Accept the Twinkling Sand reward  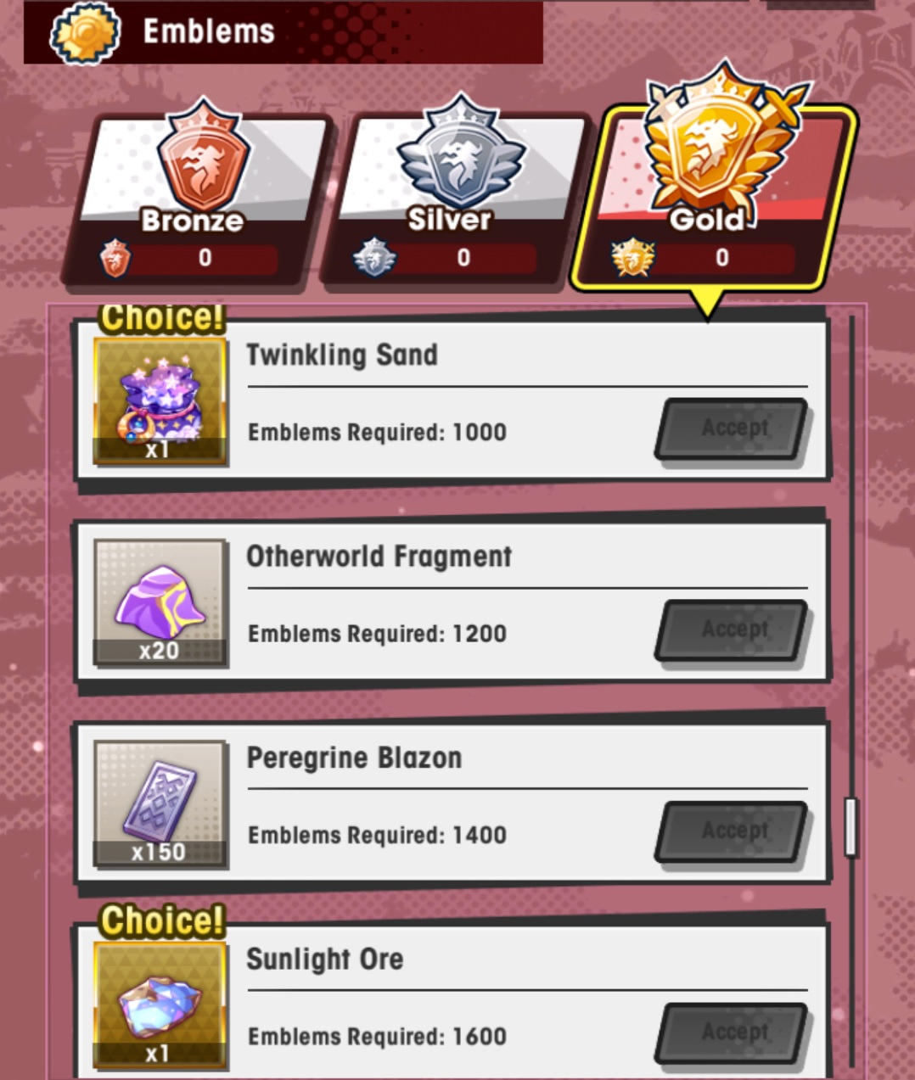point(733,428)
